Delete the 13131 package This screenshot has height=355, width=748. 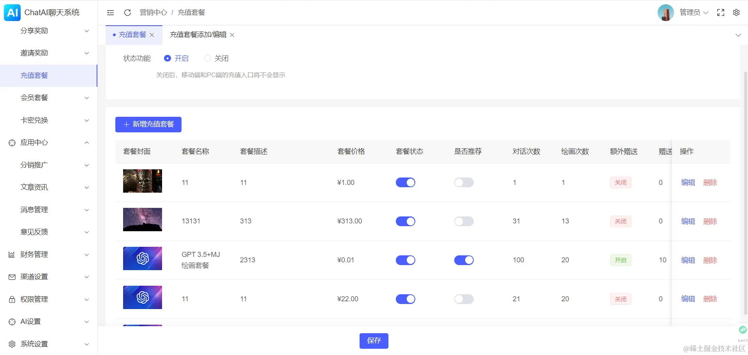tap(710, 221)
